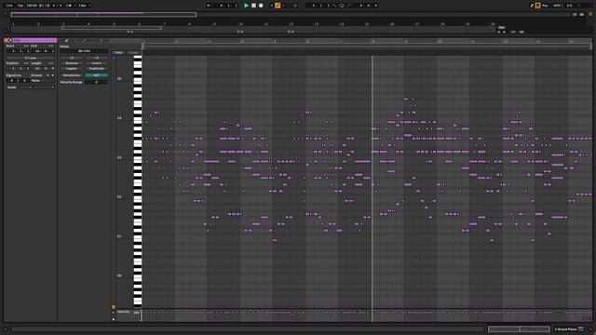This screenshot has height=335, width=596.
Task: Click the divide-by-two notes button
Action: pyautogui.click(x=72, y=58)
